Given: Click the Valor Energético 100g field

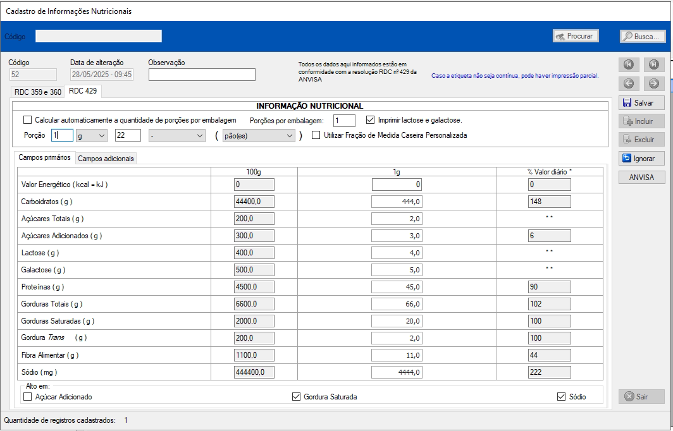Looking at the screenshot, I should pyautogui.click(x=254, y=185).
